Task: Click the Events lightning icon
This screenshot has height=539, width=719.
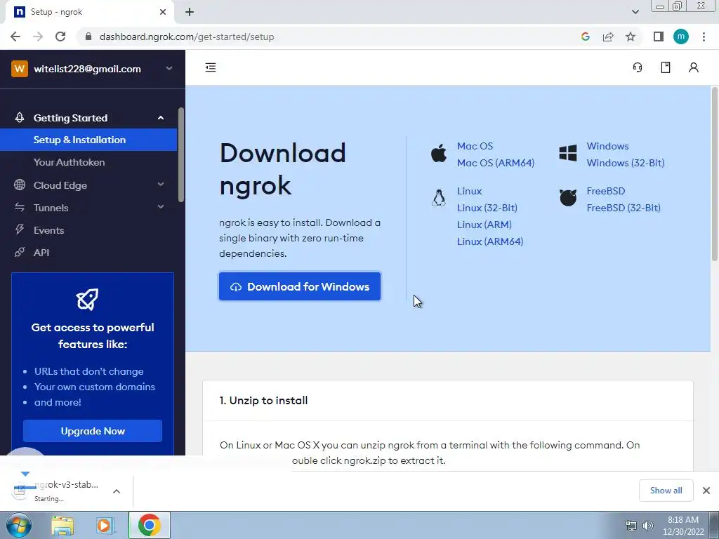Action: tap(19, 229)
